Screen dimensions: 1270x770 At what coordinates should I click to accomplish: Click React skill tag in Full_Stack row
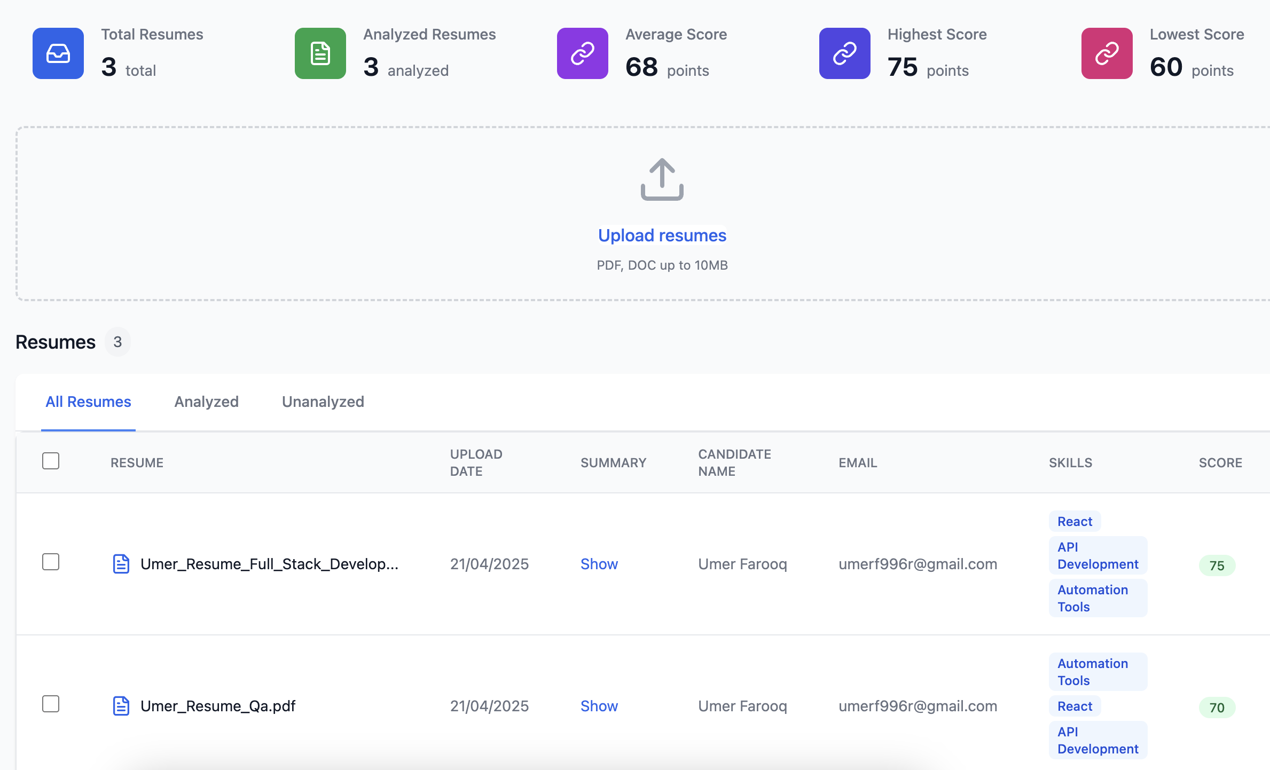1075,521
